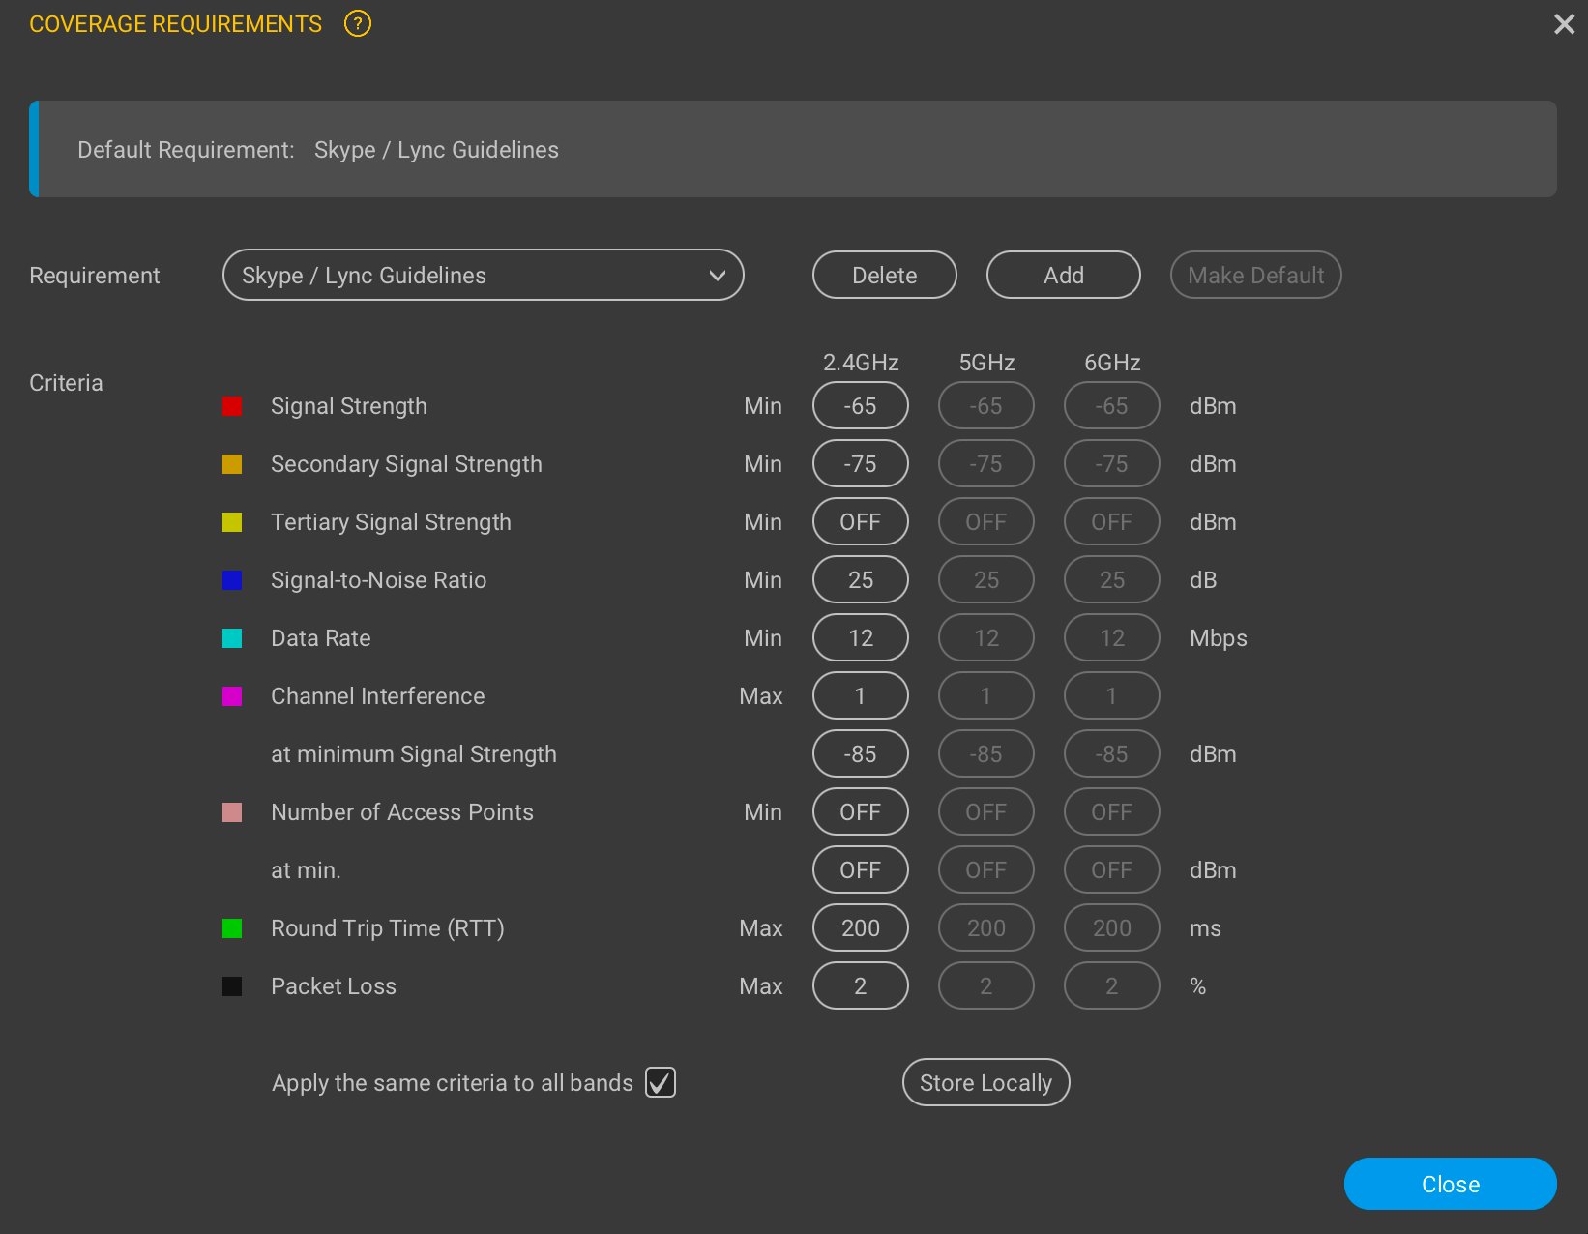The image size is (1588, 1234).
Task: Enable the Number of Access Points minimum
Action: pyautogui.click(x=860, y=811)
